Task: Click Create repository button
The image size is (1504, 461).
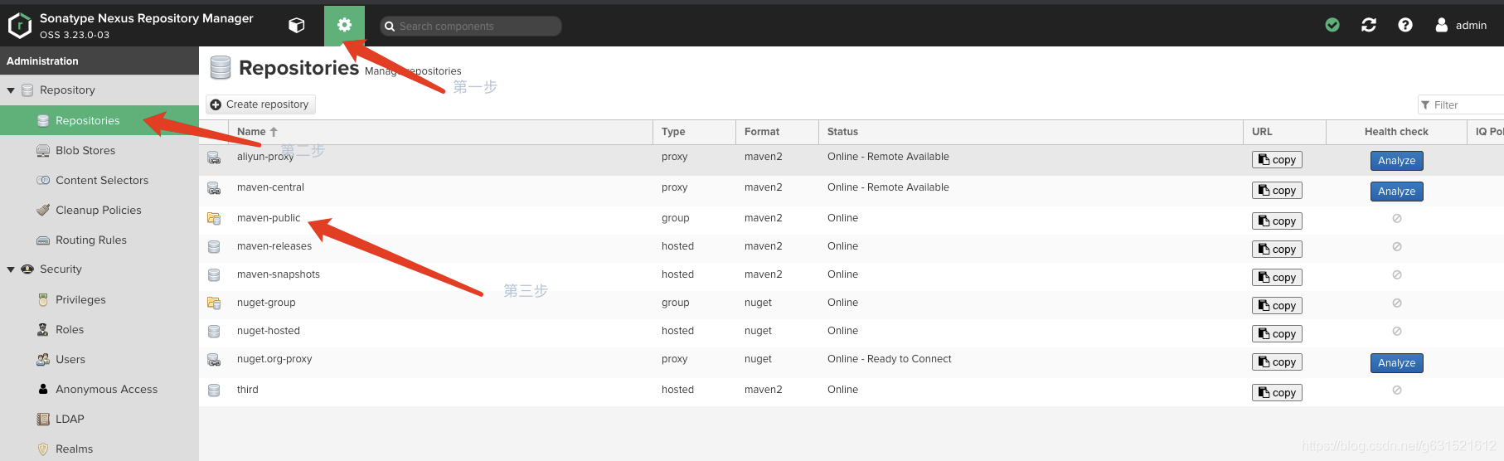Action: tap(260, 104)
